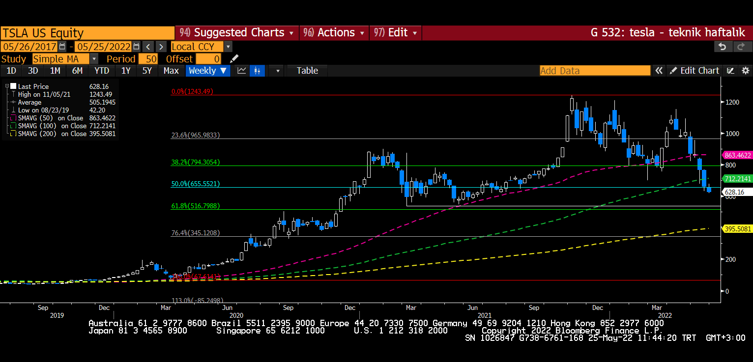Image resolution: width=753 pixels, height=362 pixels.
Task: Click the Add Data input field
Action: [595, 71]
